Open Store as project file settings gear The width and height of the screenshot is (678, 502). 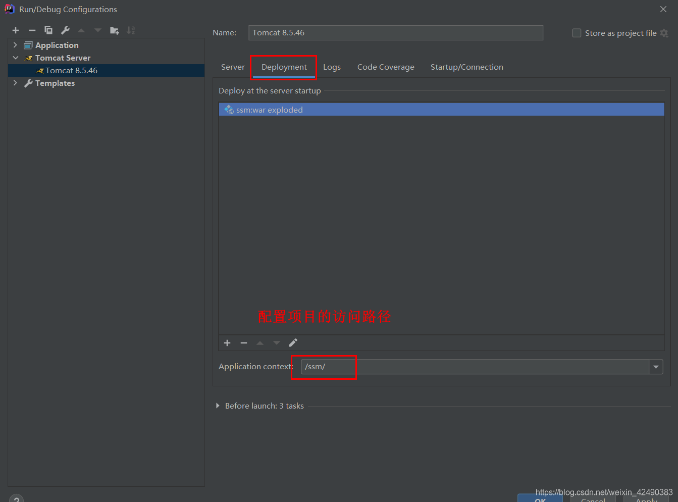coord(664,33)
